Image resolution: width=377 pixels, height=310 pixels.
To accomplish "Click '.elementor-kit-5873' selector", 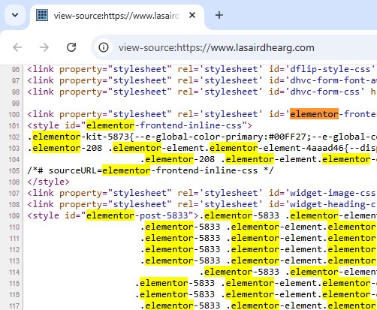I will point(79,137).
